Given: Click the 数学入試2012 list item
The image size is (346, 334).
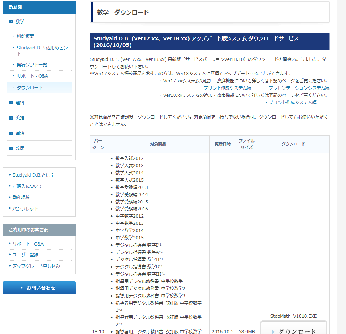Looking at the screenshot, I should pos(130,158).
